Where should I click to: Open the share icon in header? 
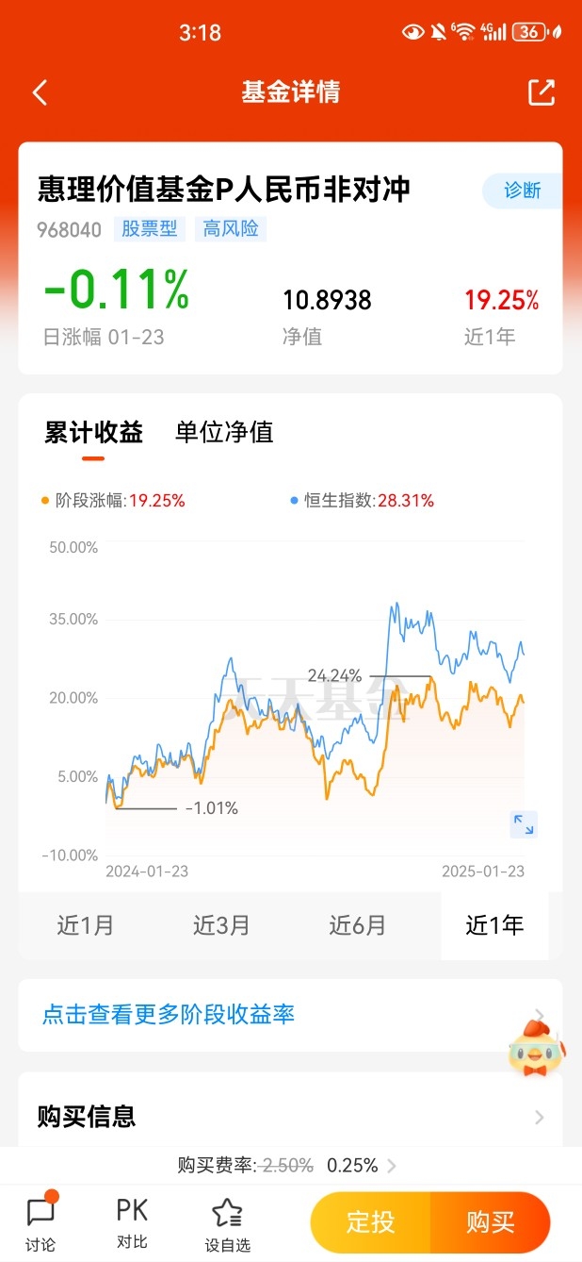[541, 91]
